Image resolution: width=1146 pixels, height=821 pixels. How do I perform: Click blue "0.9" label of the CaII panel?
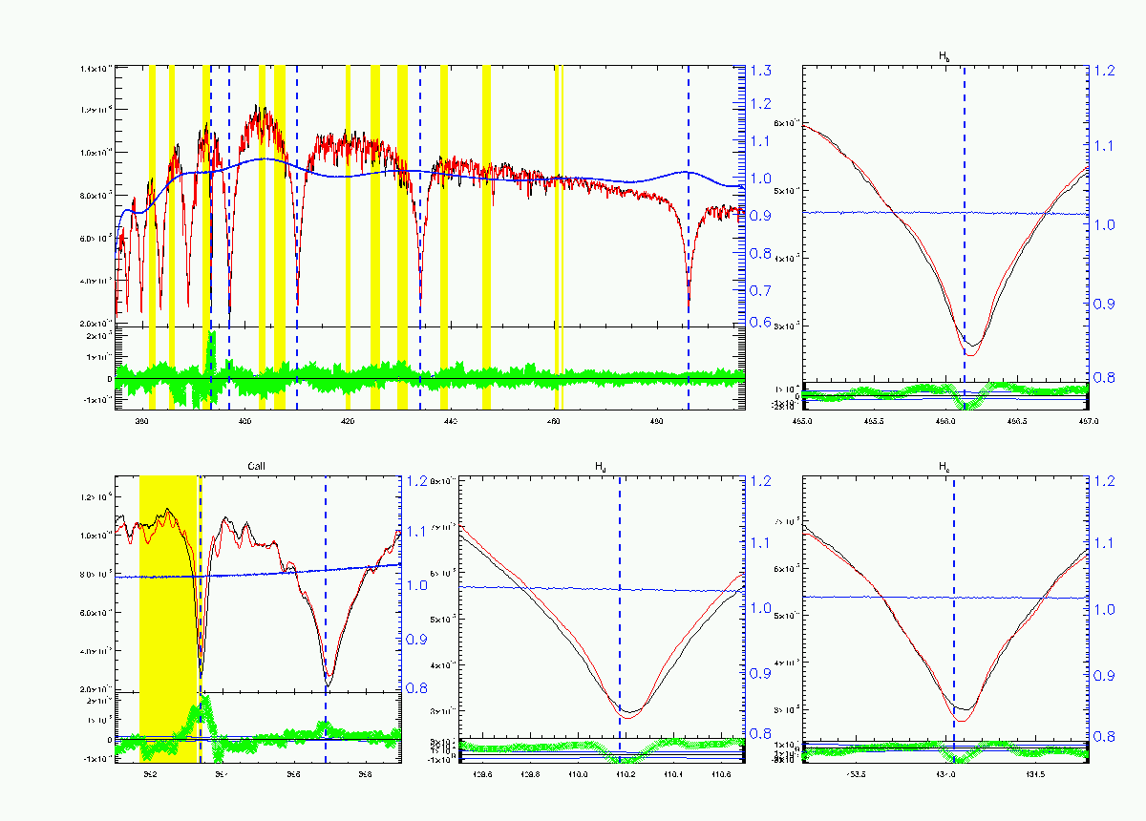[418, 640]
